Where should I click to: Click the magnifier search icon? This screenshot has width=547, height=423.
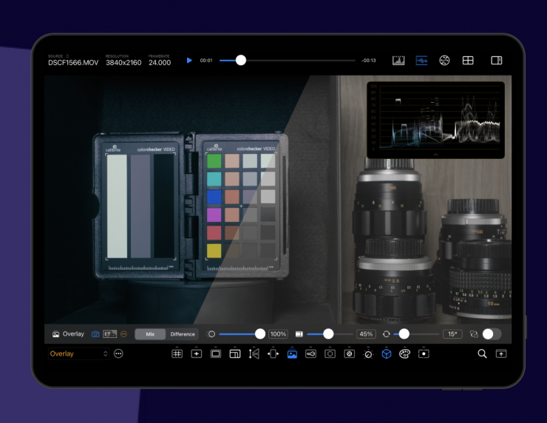coord(482,354)
